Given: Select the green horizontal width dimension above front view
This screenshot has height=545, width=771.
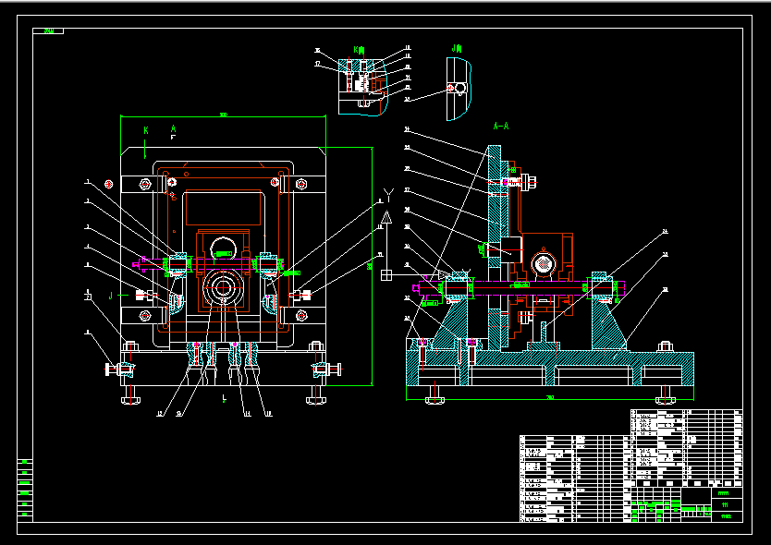Looking at the screenshot, I should (223, 116).
